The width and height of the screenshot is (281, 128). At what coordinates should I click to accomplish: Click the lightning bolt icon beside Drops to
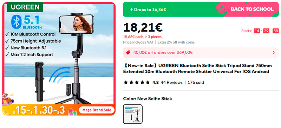(x=131, y=9)
